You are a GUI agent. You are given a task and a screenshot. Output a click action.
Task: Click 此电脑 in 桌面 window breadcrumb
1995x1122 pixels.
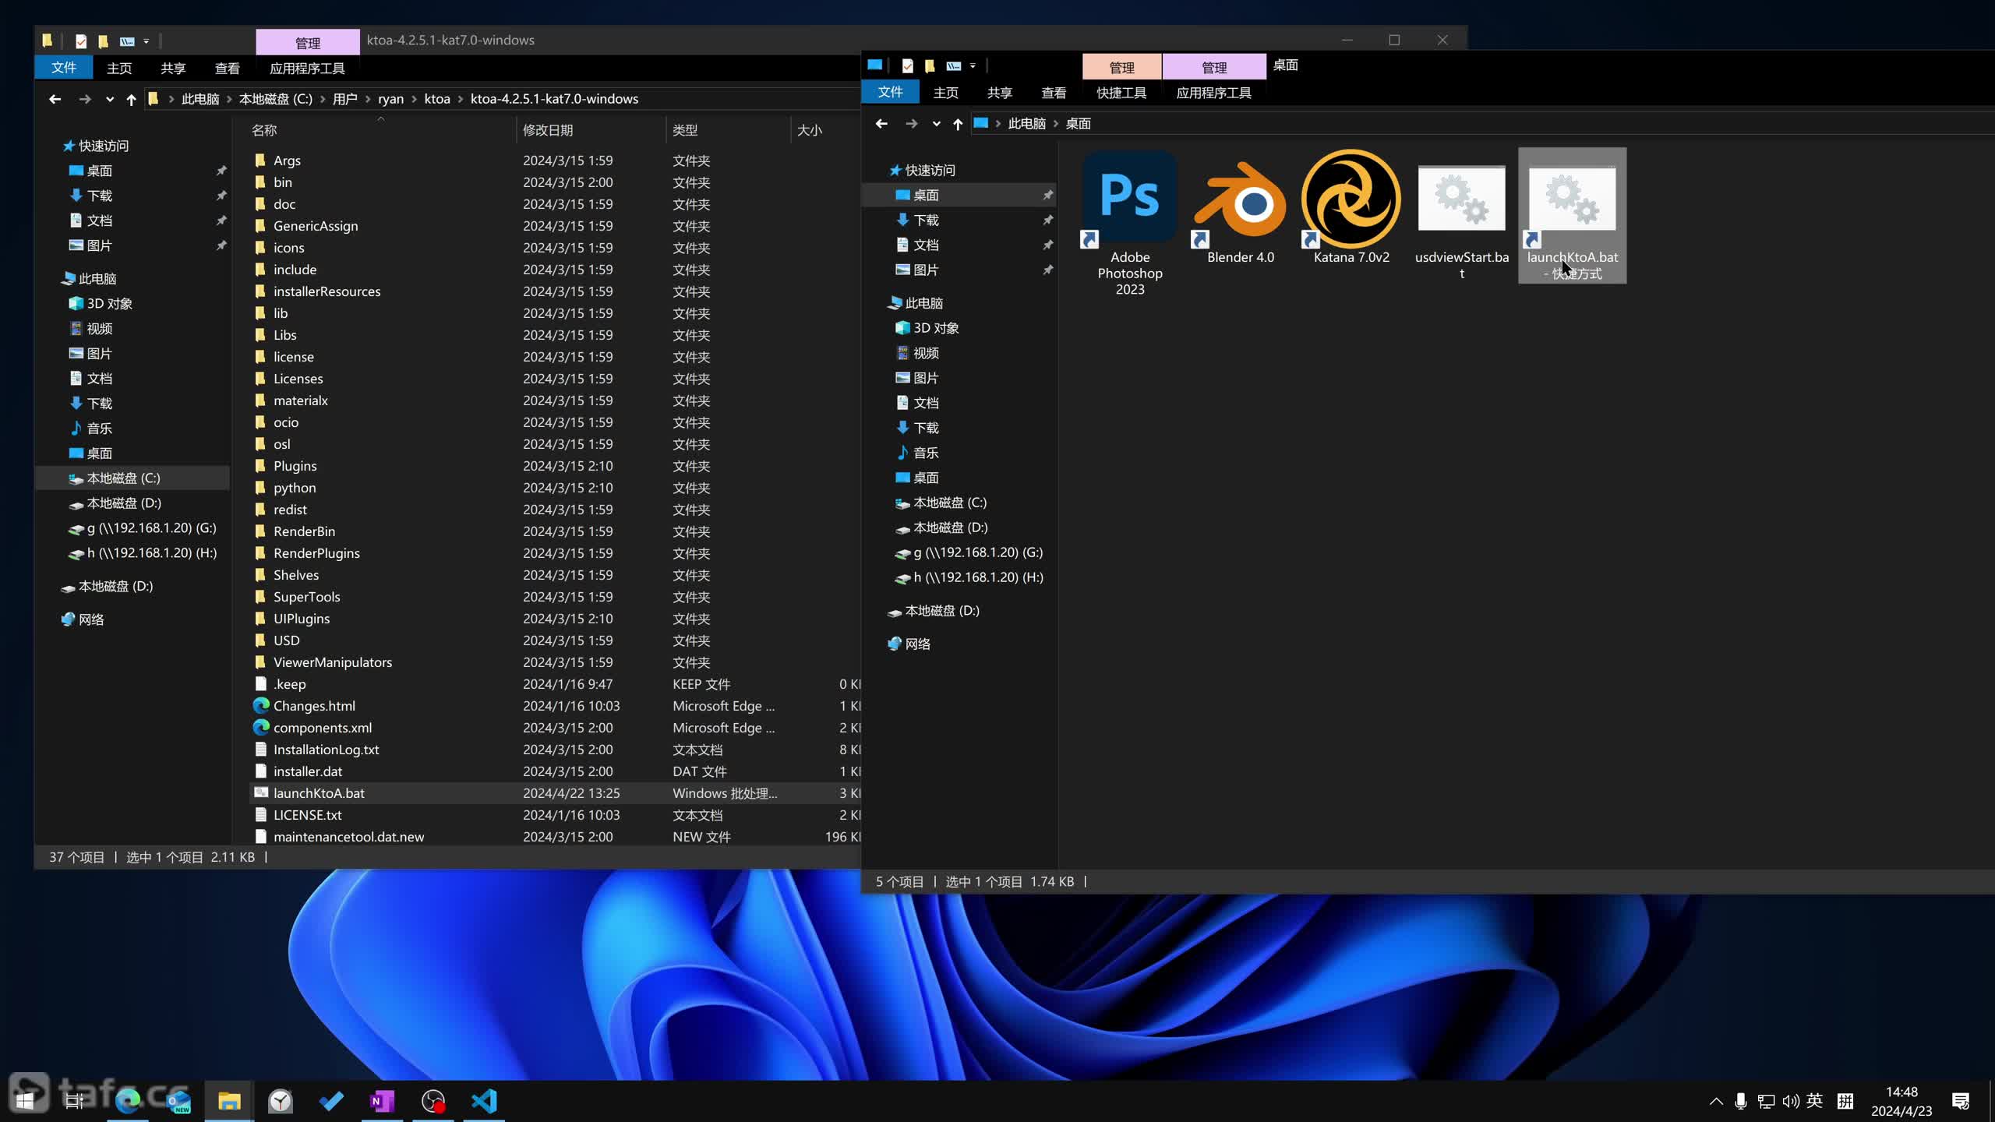pyautogui.click(x=1026, y=123)
